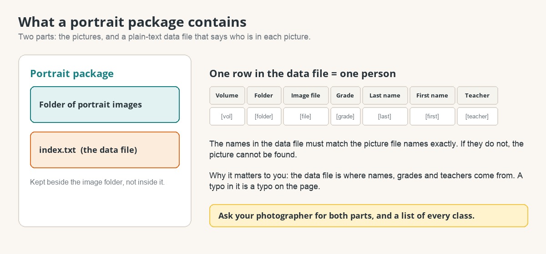Select the '[folder]' cell
Image resolution: width=546 pixels, height=254 pixels.
pos(264,116)
